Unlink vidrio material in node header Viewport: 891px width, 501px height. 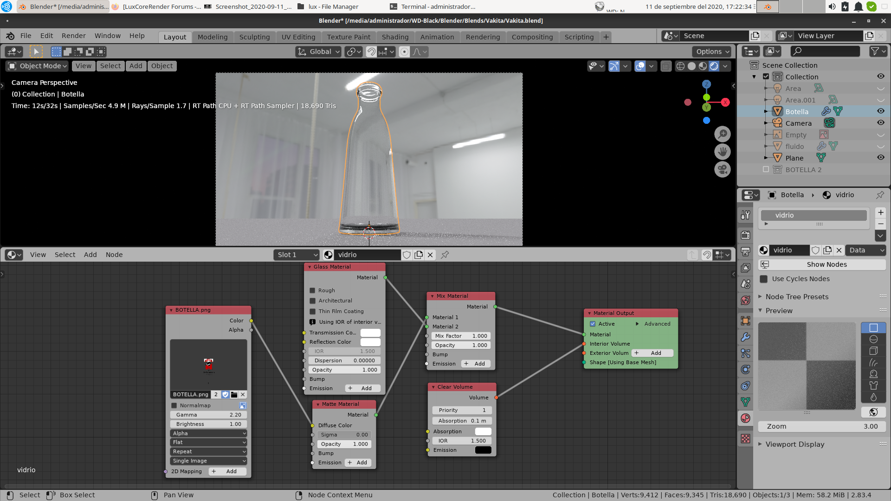tap(430, 255)
